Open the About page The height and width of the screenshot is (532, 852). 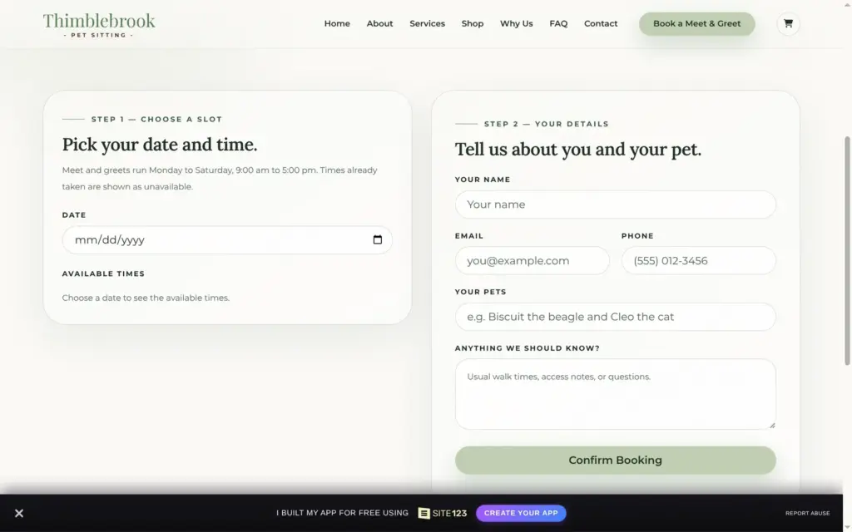[379, 24]
